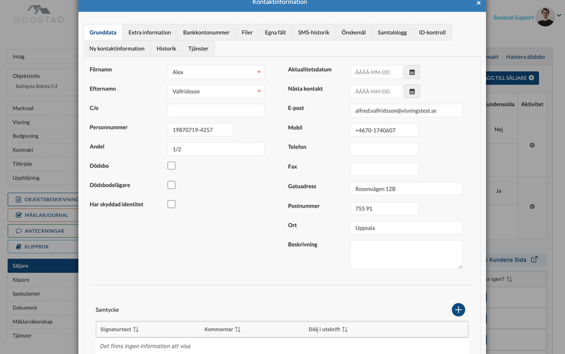This screenshot has height=354, width=565.
Task: Click the Förnamn field with Alex
Action: 216,72
